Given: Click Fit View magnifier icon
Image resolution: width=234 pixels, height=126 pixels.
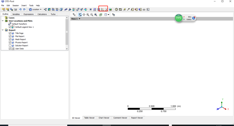Looking at the screenshot, I should pyautogui.click(x=96, y=15).
